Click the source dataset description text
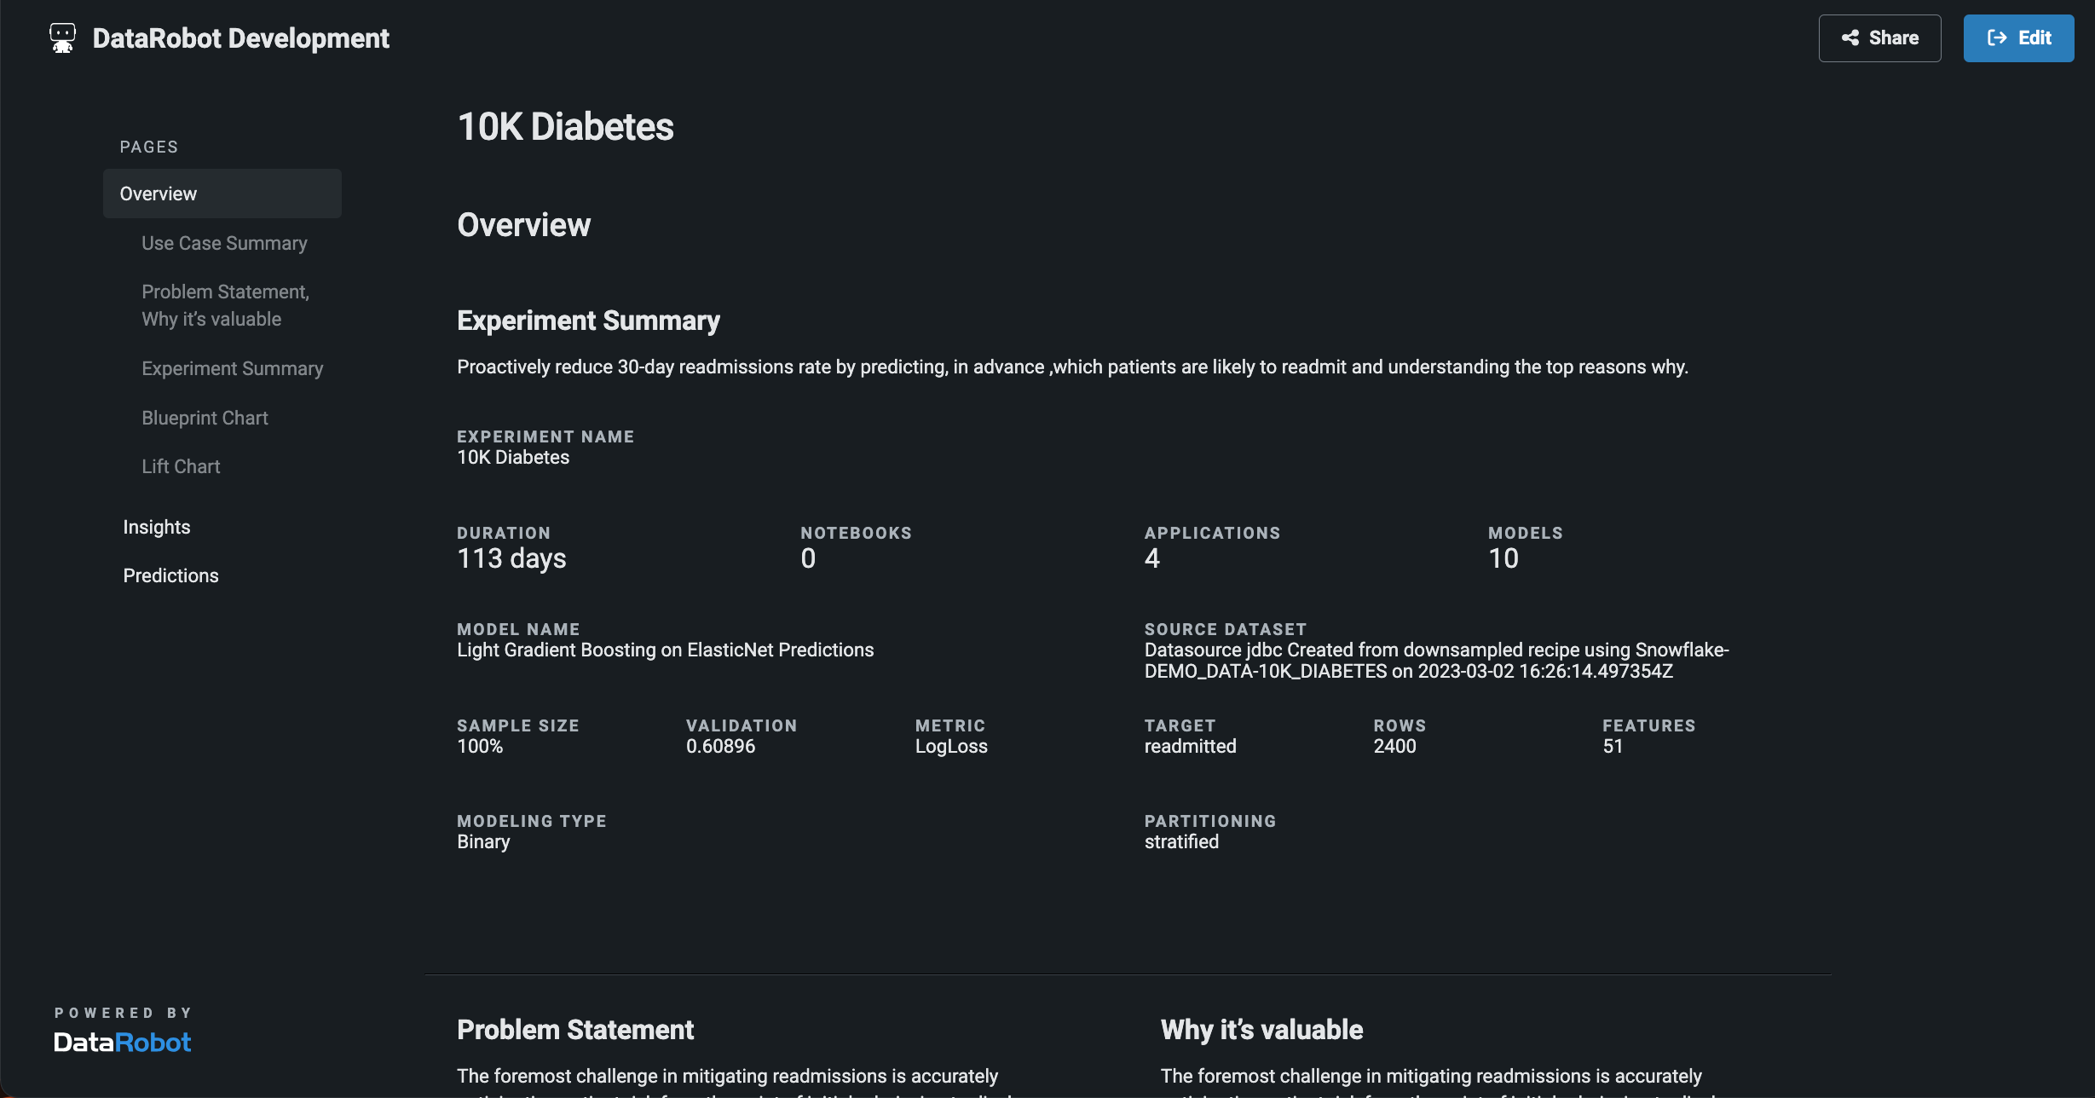 [1436, 661]
